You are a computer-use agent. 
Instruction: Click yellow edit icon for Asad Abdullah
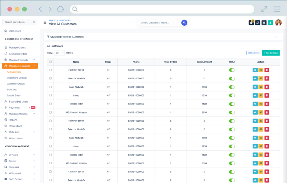tap(261, 87)
